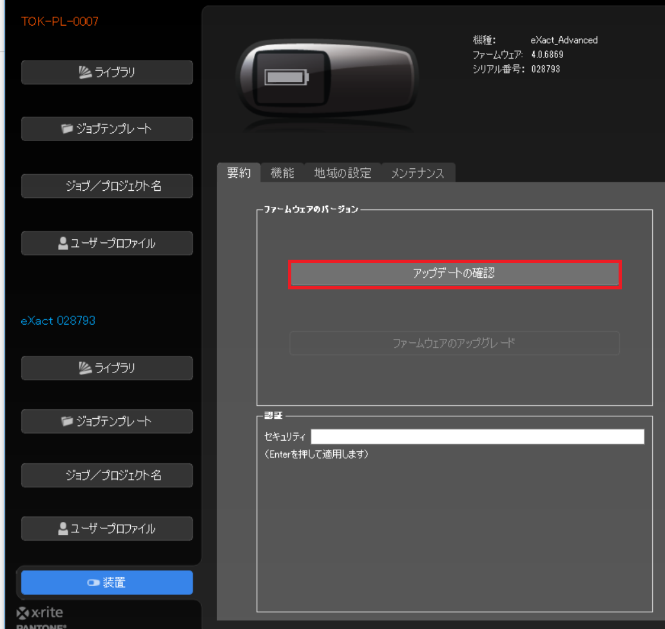Select the blue 装置 button
This screenshot has width=665, height=629.
[107, 583]
